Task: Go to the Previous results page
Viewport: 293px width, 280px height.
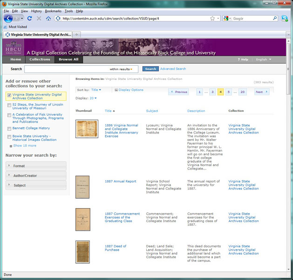Action: (x=178, y=92)
